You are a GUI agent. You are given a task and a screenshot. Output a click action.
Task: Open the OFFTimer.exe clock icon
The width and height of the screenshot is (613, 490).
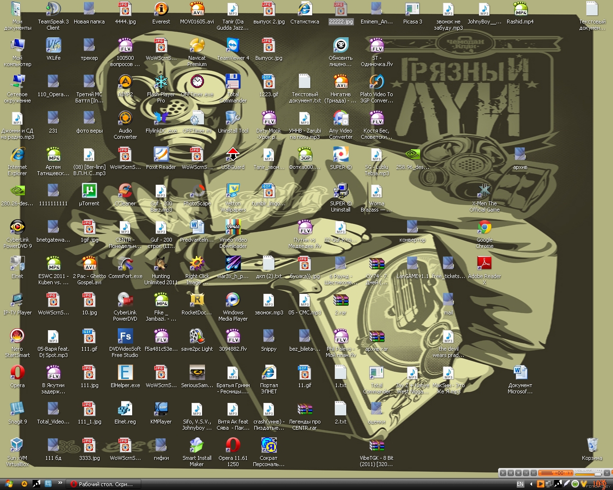tap(197, 86)
